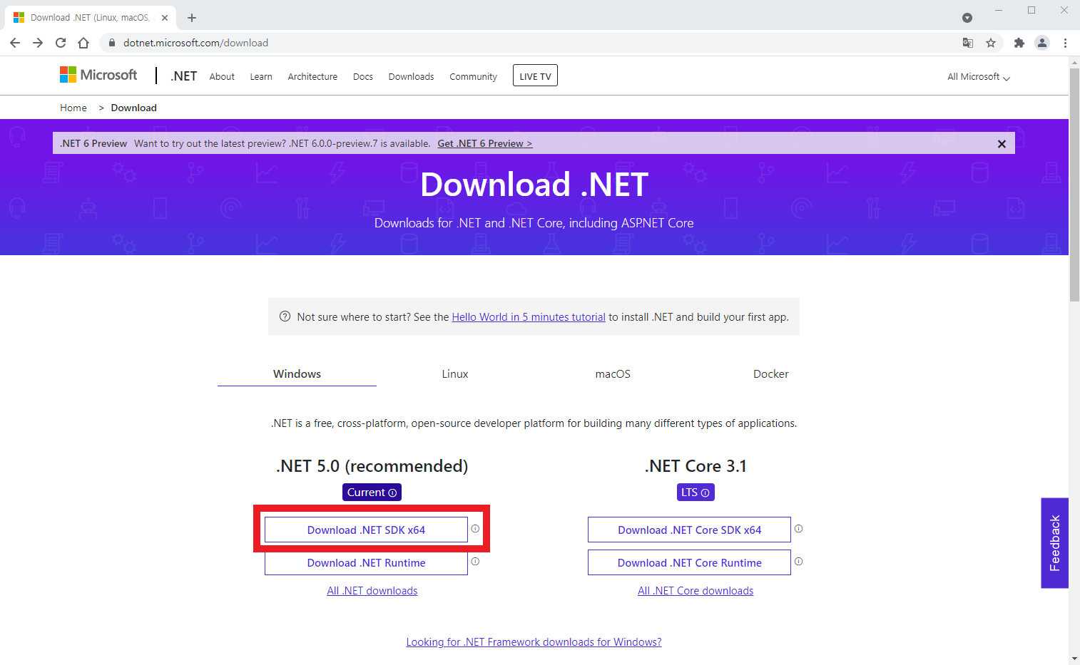Open the Community menu item
Screen dimensions: 1080x665
coord(473,77)
